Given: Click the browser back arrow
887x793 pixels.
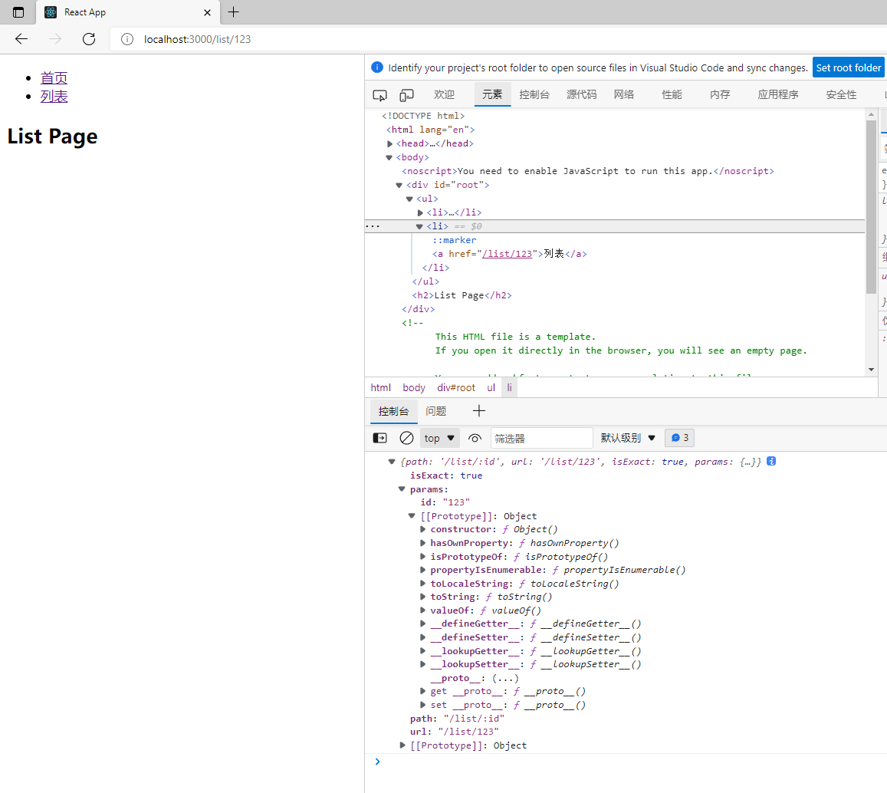Looking at the screenshot, I should click(21, 39).
